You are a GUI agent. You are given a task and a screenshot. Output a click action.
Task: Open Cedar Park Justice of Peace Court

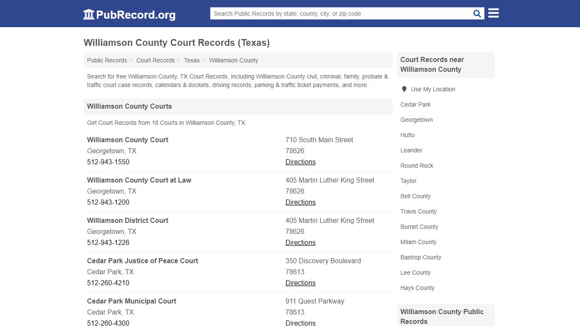point(143,261)
